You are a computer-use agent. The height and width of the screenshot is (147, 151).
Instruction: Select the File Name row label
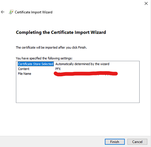[x=25, y=73]
